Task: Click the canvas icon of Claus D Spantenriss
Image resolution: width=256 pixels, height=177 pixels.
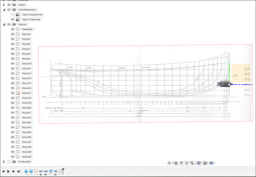Action: tap(18, 15)
